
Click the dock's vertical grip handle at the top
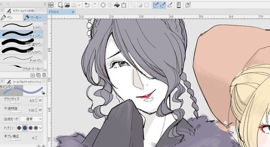click(x=45, y=4)
